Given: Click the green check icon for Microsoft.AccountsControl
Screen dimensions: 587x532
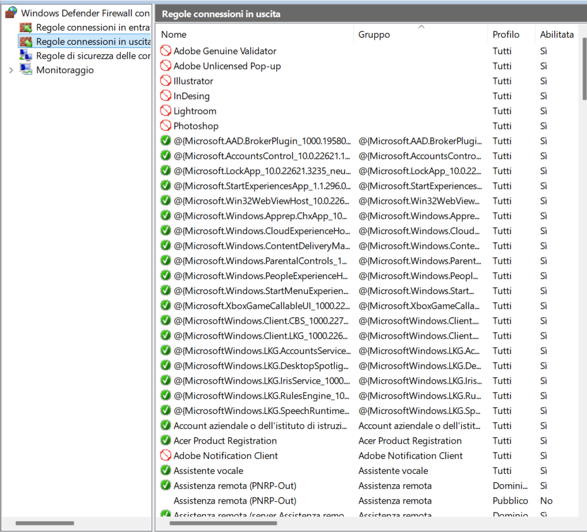Looking at the screenshot, I should click(x=166, y=155).
